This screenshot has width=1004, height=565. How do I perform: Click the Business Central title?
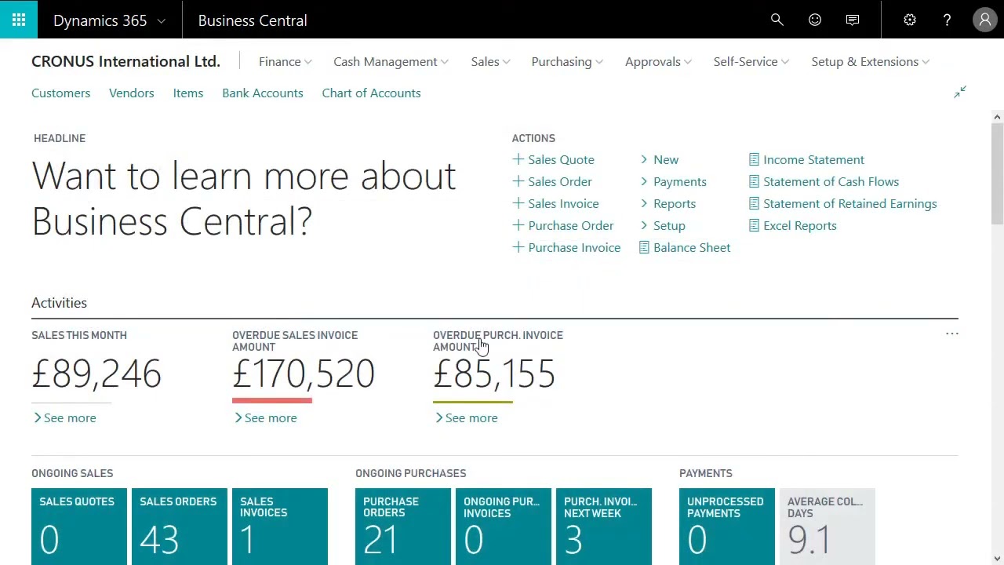coord(253,20)
